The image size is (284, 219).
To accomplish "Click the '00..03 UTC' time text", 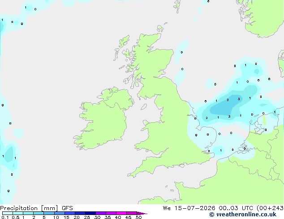I will pyautogui.click(x=236, y=208).
